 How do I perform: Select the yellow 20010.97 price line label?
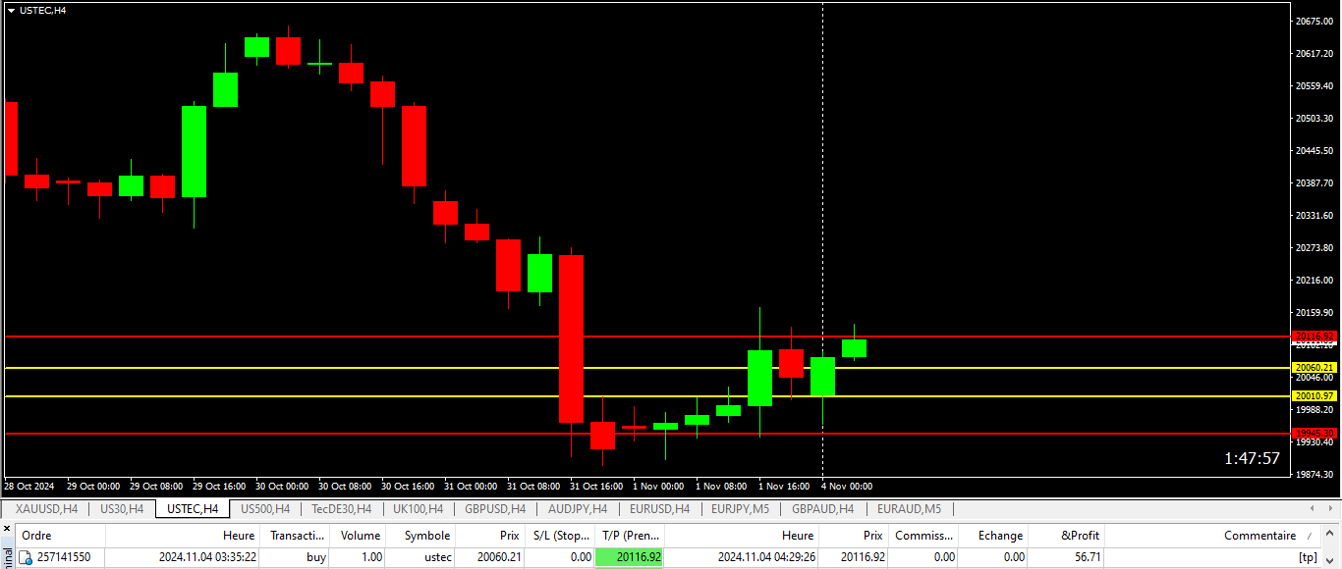1314,396
